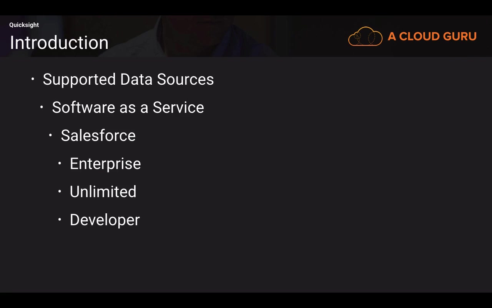Select the Software as a Service item
This screenshot has height=308, width=492.
128,107
